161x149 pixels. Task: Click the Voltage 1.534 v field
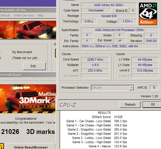click(127, 21)
